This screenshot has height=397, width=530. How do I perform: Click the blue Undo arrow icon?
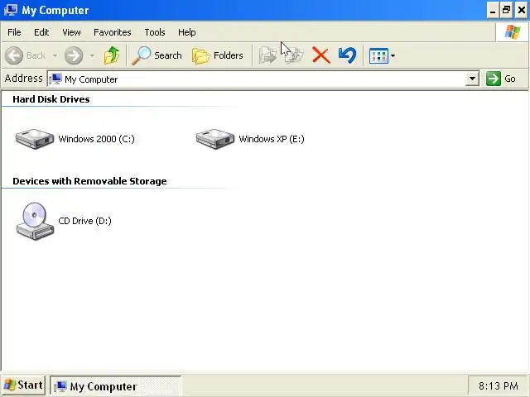pyautogui.click(x=347, y=55)
